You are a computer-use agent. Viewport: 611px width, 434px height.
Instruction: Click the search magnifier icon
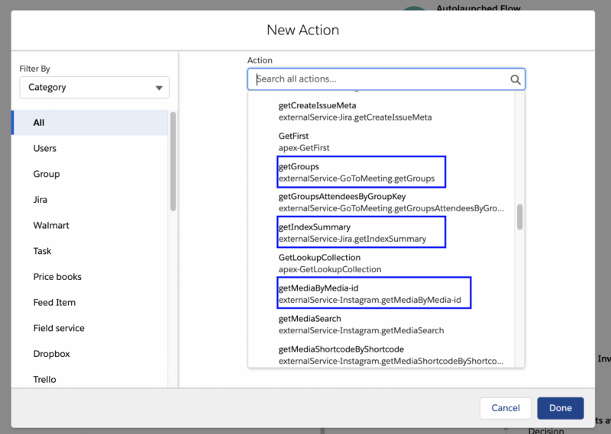pyautogui.click(x=515, y=79)
